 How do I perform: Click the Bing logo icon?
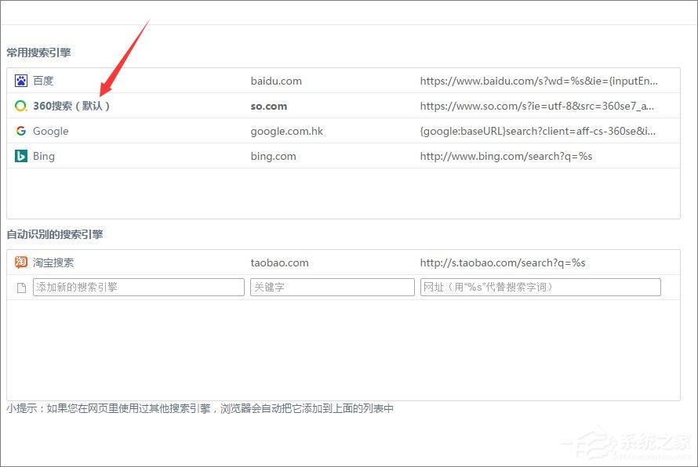(21, 156)
